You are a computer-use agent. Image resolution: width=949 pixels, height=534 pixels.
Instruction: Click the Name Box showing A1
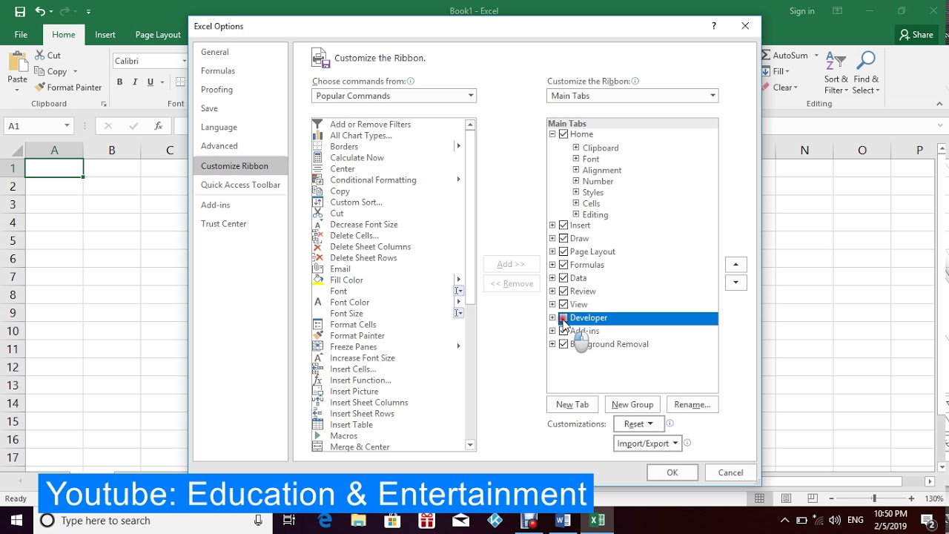click(39, 126)
